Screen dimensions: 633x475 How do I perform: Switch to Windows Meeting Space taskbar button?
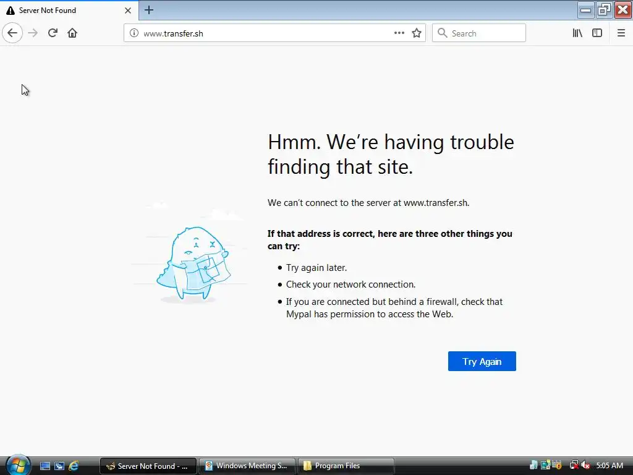pyautogui.click(x=247, y=466)
